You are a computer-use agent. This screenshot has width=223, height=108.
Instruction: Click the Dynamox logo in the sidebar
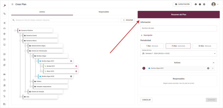(x=4, y=4)
